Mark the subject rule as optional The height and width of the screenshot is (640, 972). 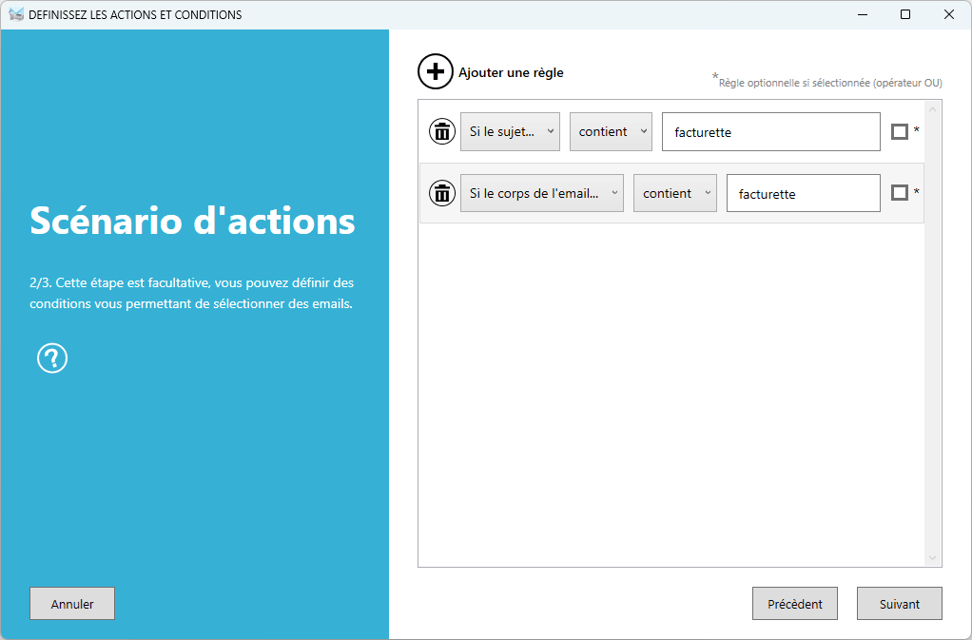point(900,131)
